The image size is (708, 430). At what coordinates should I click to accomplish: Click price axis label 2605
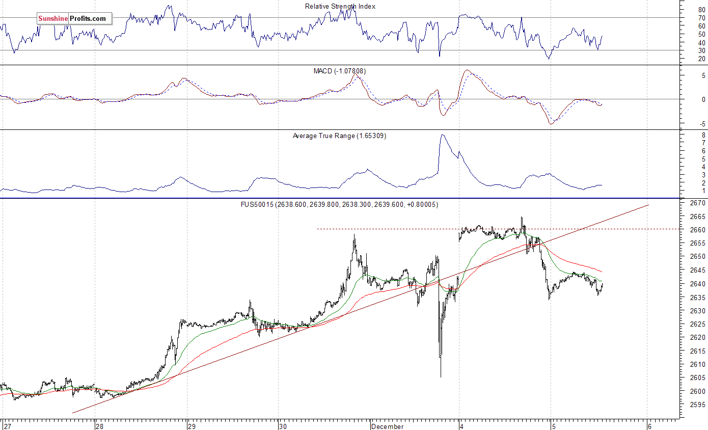[x=699, y=378]
